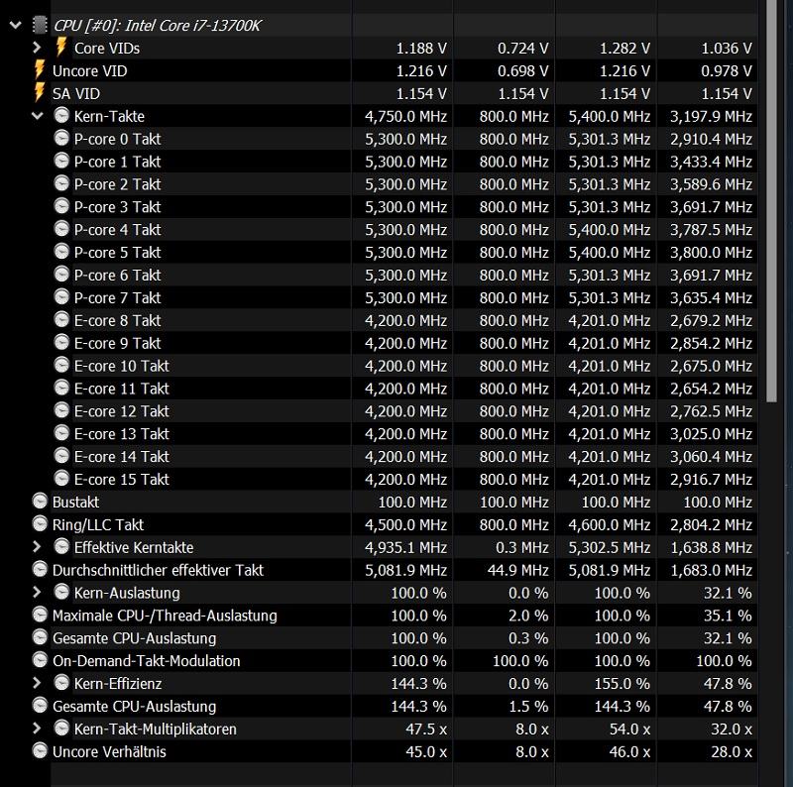Click the icon of Maximale CPU-/Thread-Auslastung

click(x=40, y=615)
